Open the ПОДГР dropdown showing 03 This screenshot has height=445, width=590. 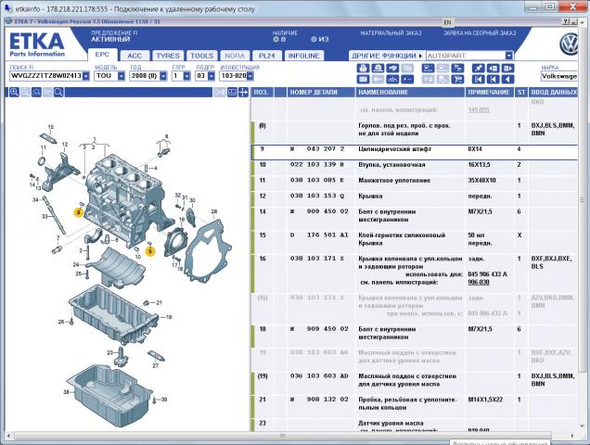(x=212, y=76)
